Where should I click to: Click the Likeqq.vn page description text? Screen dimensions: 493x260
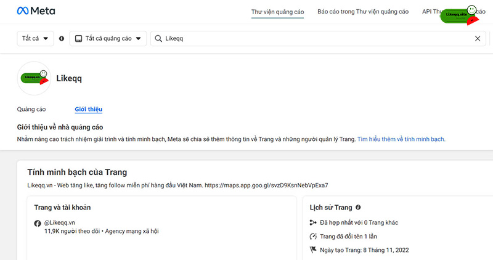(177, 185)
